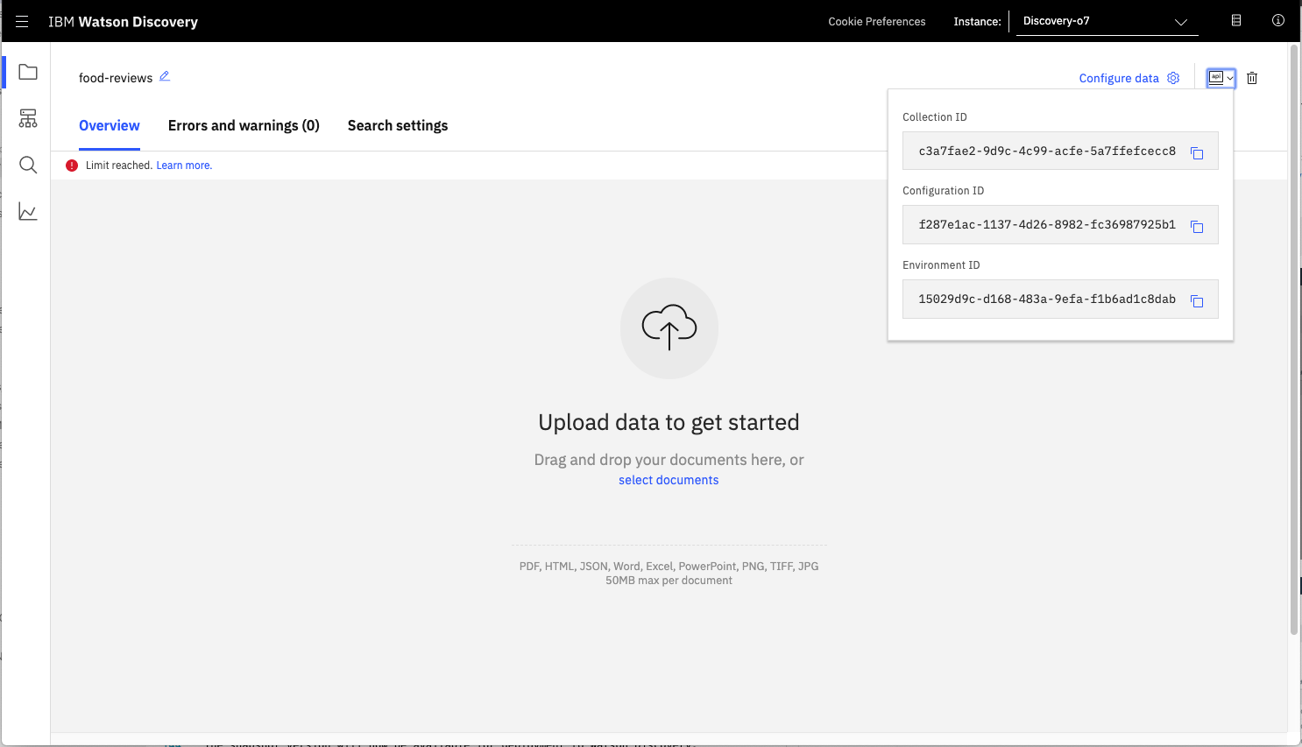Click select documents link
The width and height of the screenshot is (1302, 747).
click(x=669, y=480)
